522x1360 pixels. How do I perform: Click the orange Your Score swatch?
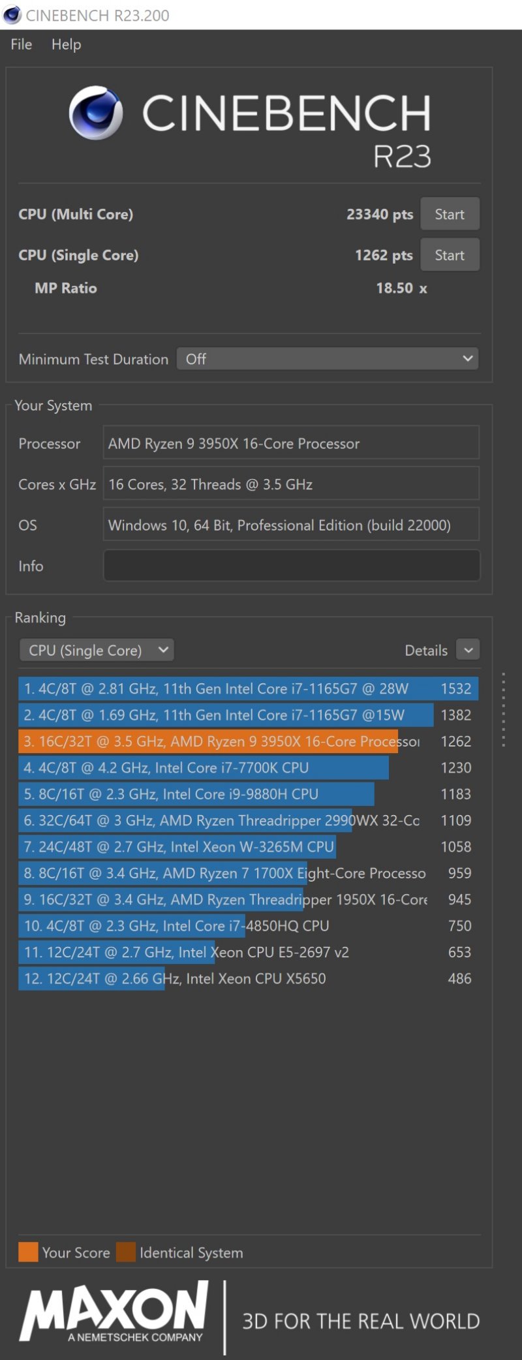click(28, 1252)
